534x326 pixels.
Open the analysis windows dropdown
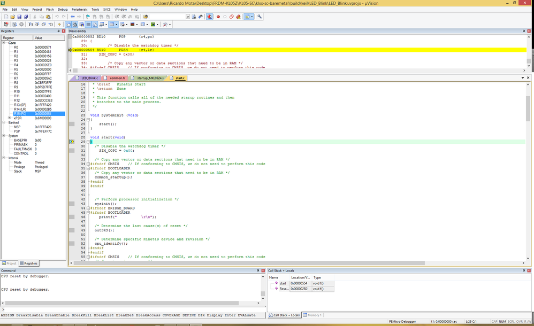(x=137, y=25)
